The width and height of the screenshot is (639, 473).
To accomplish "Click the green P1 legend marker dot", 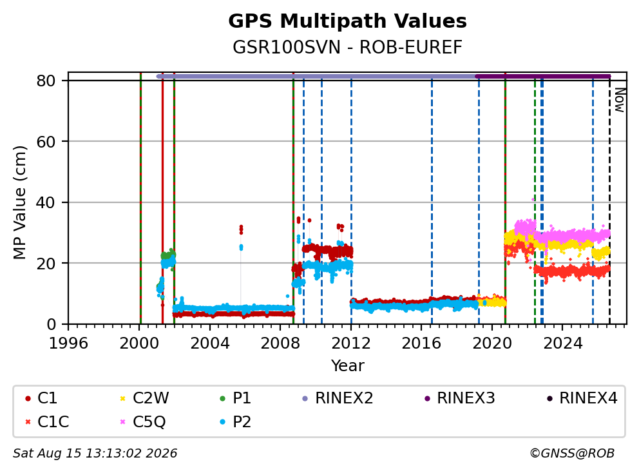I will (x=222, y=399).
